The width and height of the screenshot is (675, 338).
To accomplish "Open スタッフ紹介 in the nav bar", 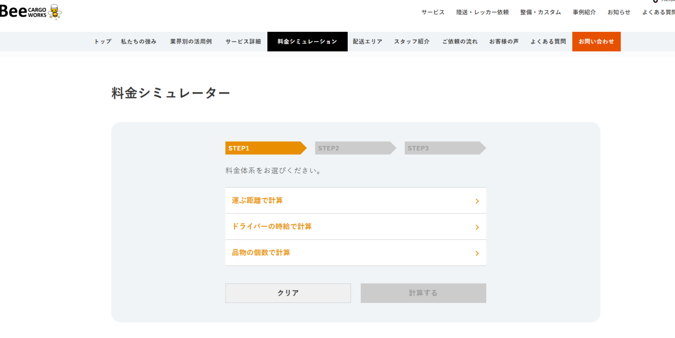I will [x=411, y=42].
